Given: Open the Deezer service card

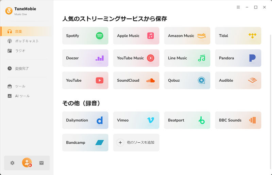Looking at the screenshot, I should [85, 58].
